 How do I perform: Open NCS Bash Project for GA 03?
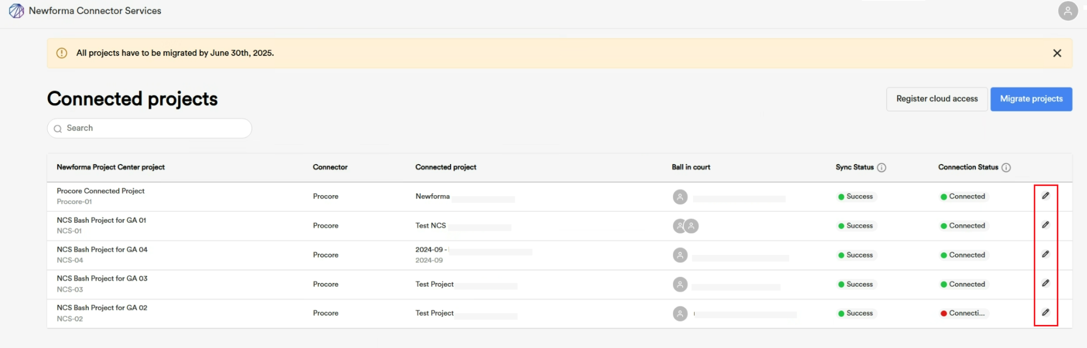pyautogui.click(x=102, y=279)
